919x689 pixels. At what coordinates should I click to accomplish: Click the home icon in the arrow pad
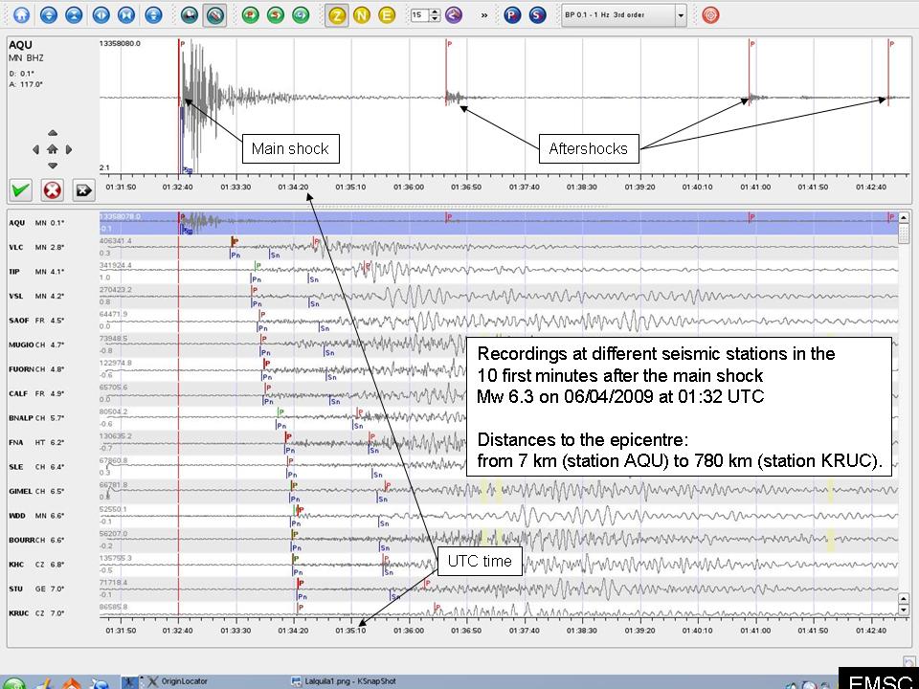(53, 149)
